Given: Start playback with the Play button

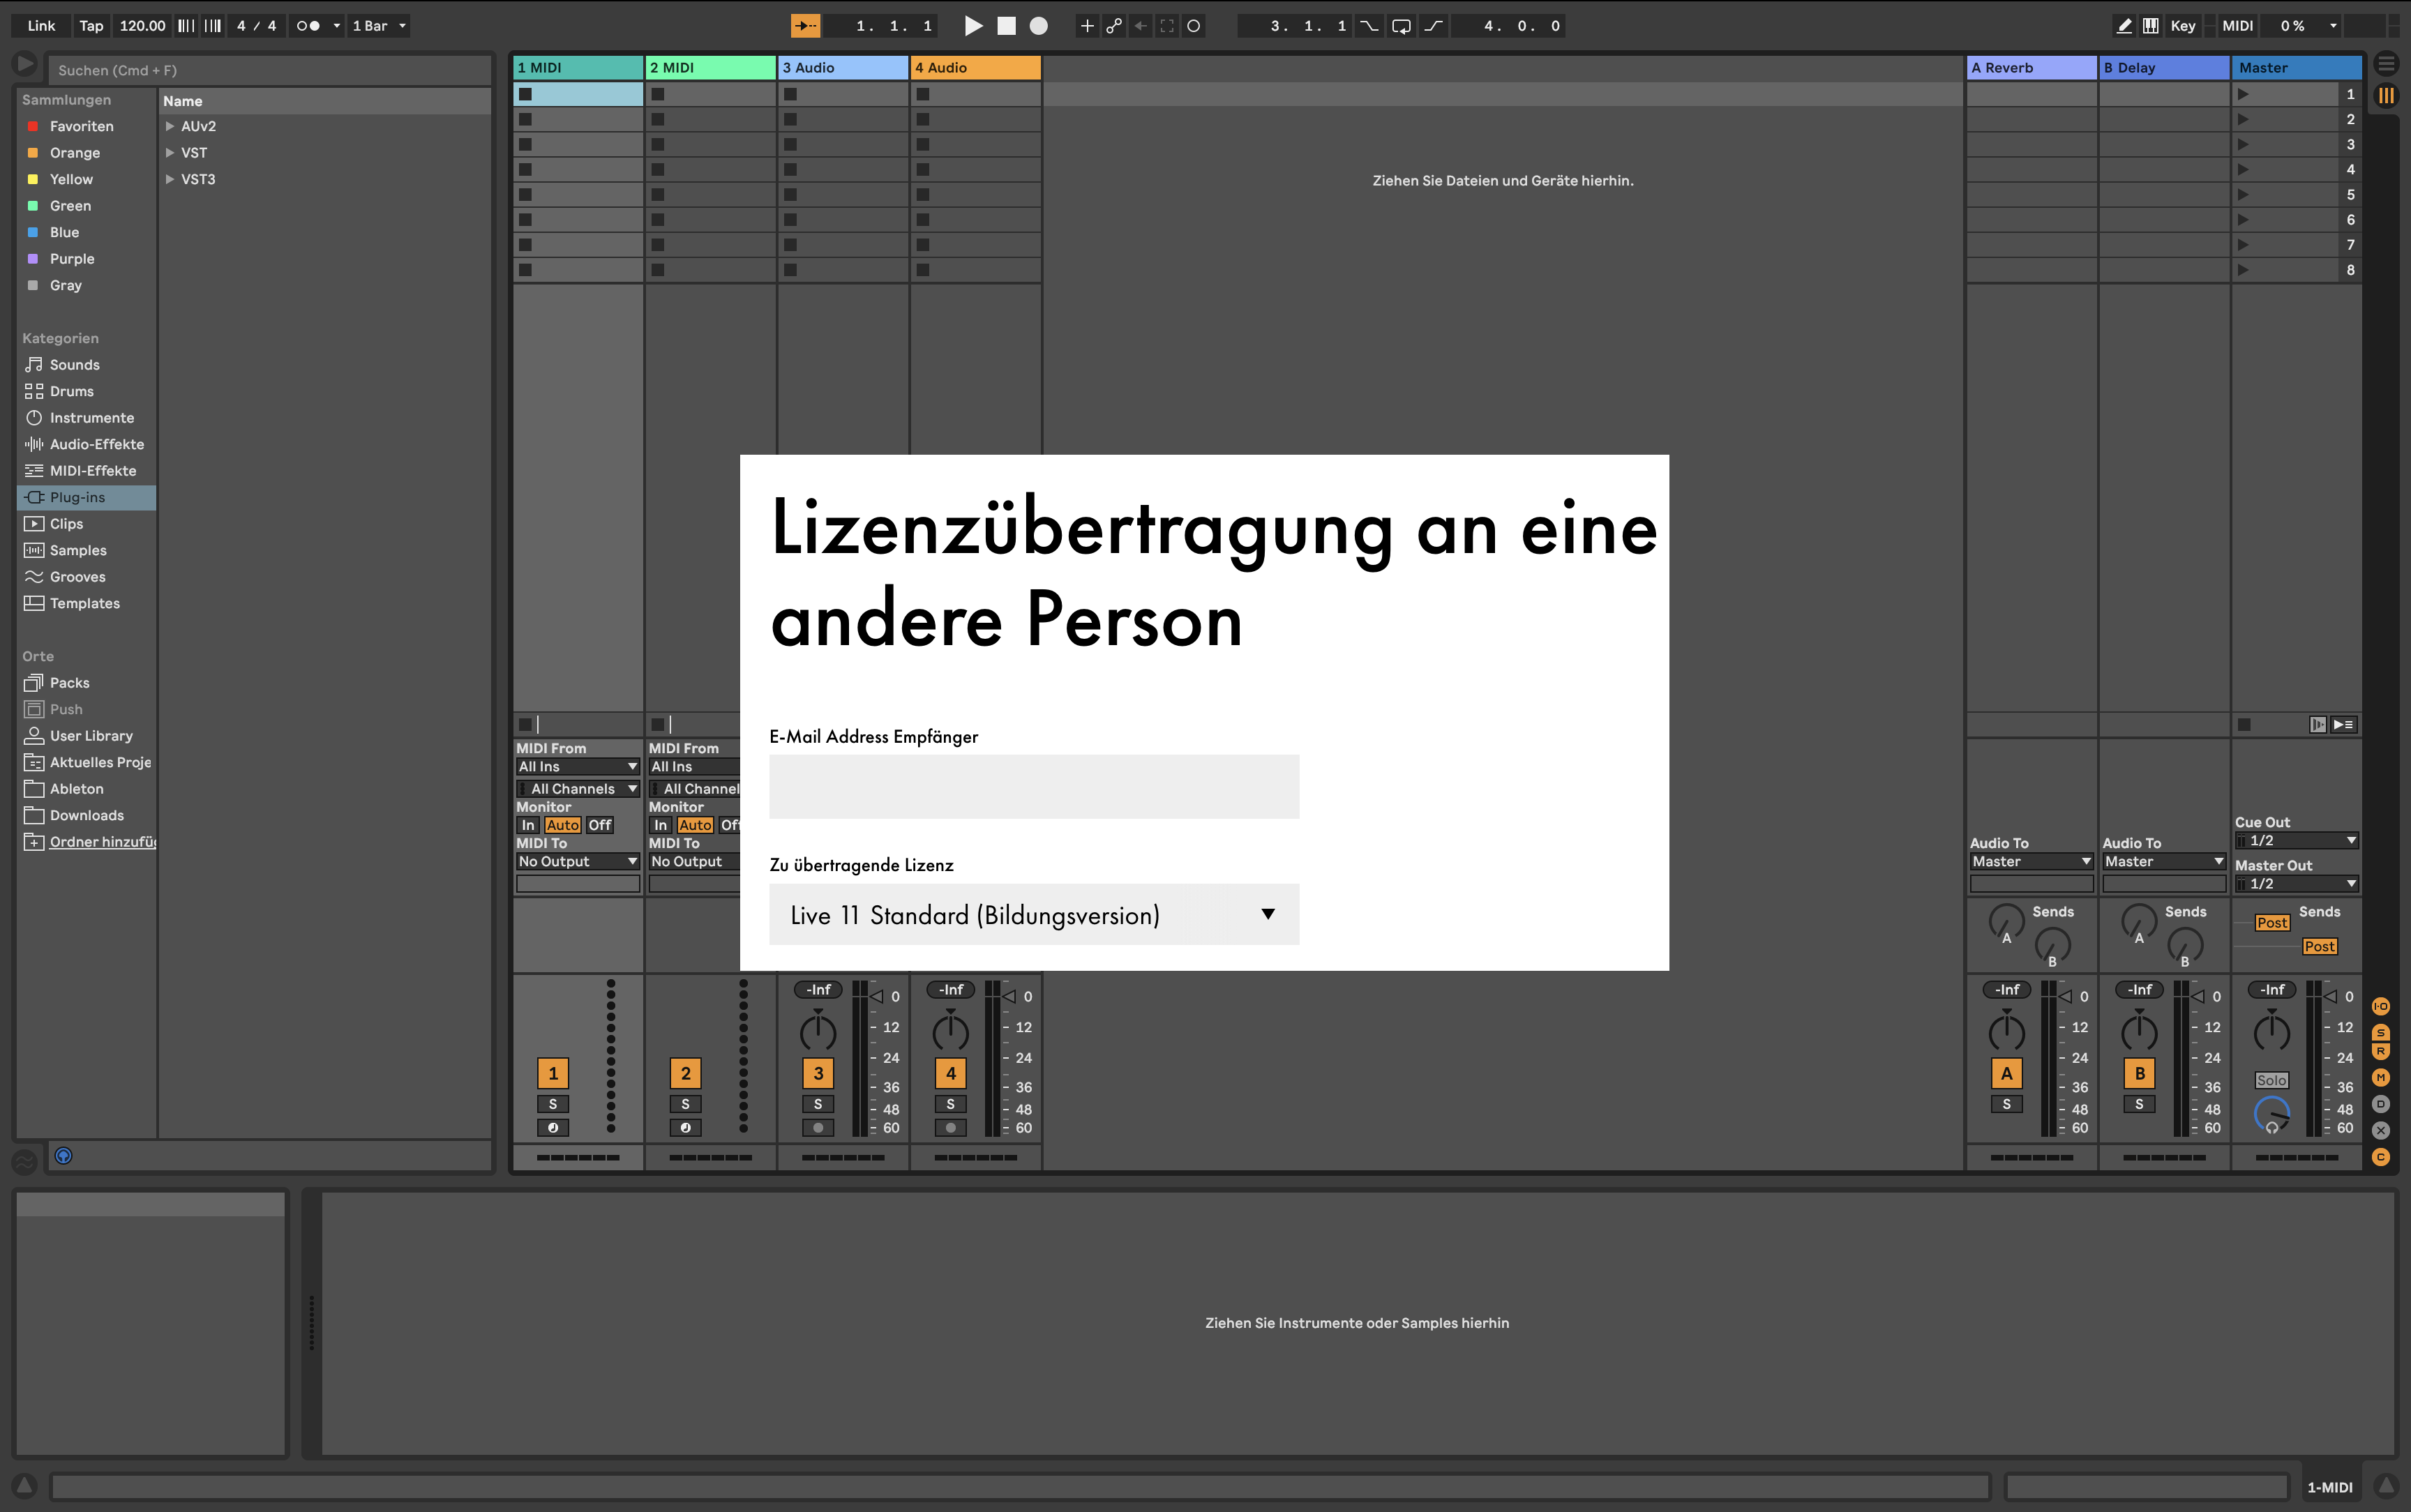Looking at the screenshot, I should tap(972, 26).
